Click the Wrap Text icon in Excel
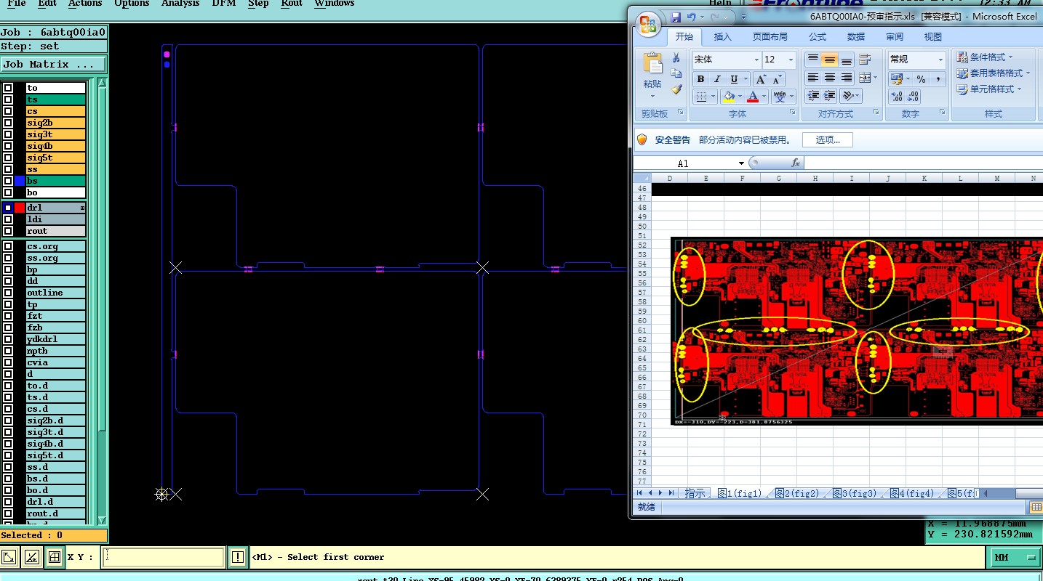This screenshot has height=581, width=1043. (x=865, y=60)
